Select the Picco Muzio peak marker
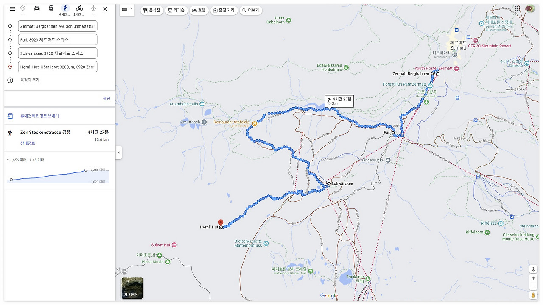543x305 pixels. coord(168,262)
